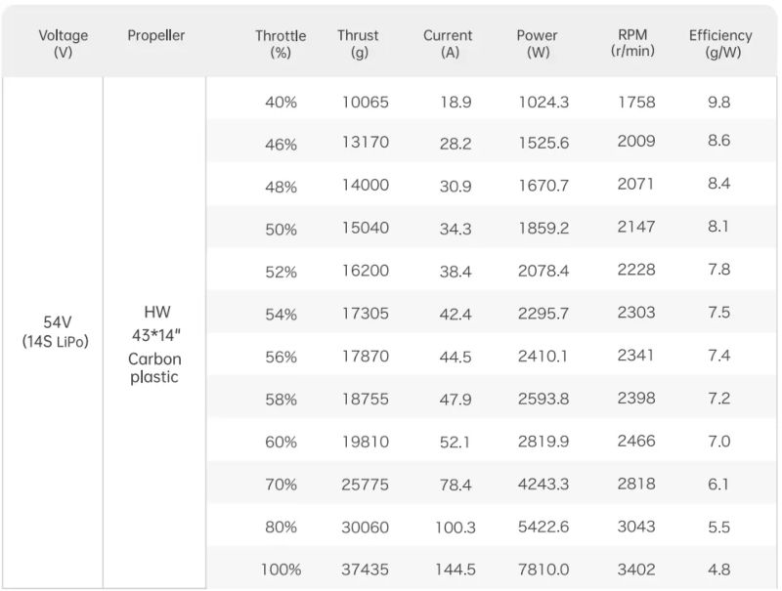
Task: Click the current value 30.9
Action: [x=456, y=186]
